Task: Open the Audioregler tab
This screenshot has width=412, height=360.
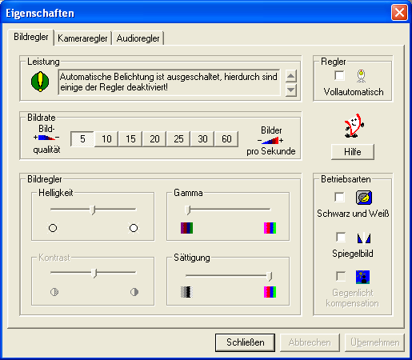Action: (138, 38)
